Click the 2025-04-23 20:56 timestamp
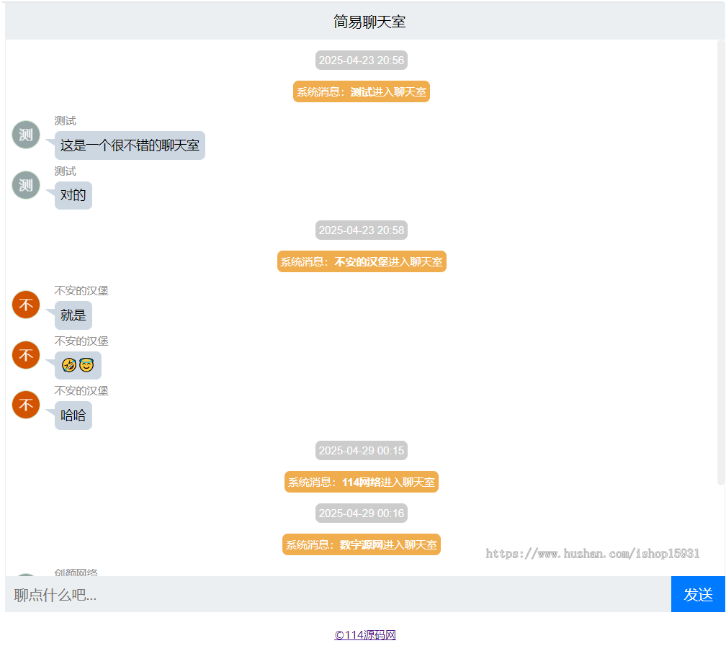 [361, 60]
